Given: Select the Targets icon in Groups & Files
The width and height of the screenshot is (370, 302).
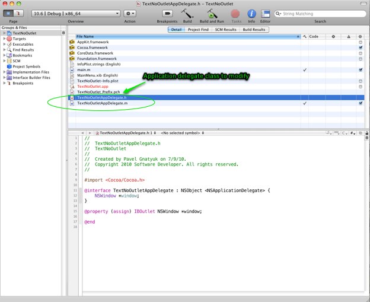Looking at the screenshot, I should 9,39.
